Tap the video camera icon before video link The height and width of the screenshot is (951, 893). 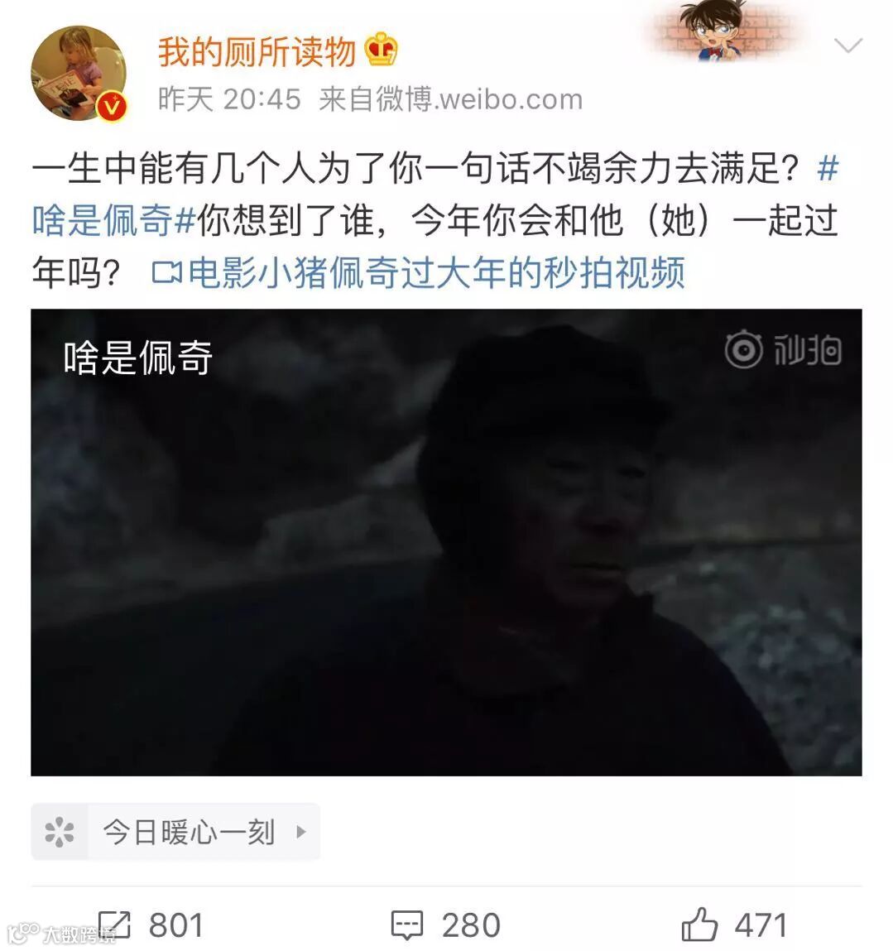[x=167, y=272]
